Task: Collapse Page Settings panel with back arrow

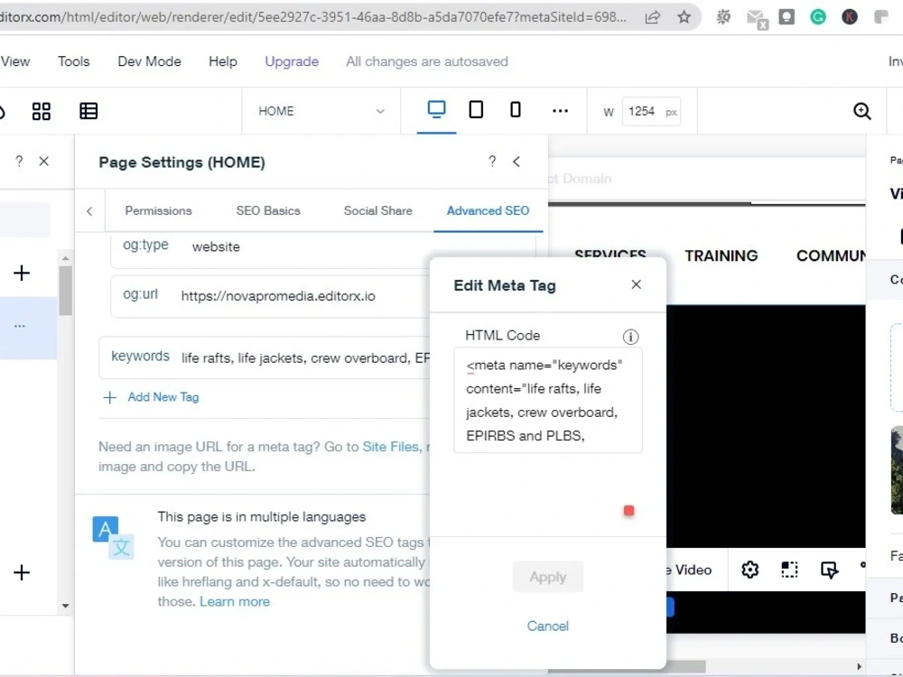Action: 517,162
